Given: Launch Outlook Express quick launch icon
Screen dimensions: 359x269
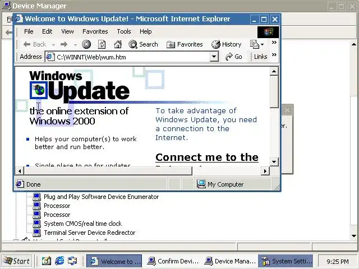Looking at the screenshot, I should (x=72, y=261).
